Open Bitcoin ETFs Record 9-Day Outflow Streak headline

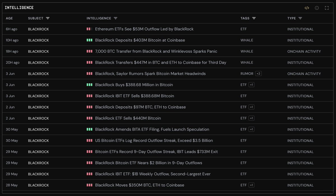click(x=157, y=152)
